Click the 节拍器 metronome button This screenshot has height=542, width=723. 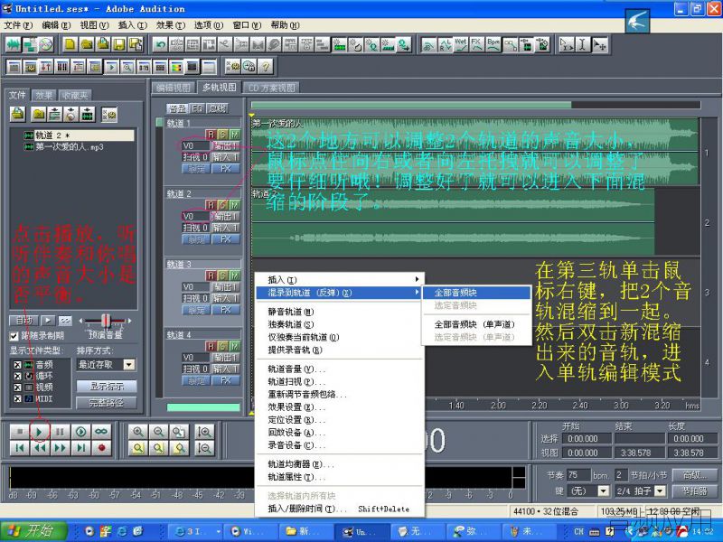point(694,491)
